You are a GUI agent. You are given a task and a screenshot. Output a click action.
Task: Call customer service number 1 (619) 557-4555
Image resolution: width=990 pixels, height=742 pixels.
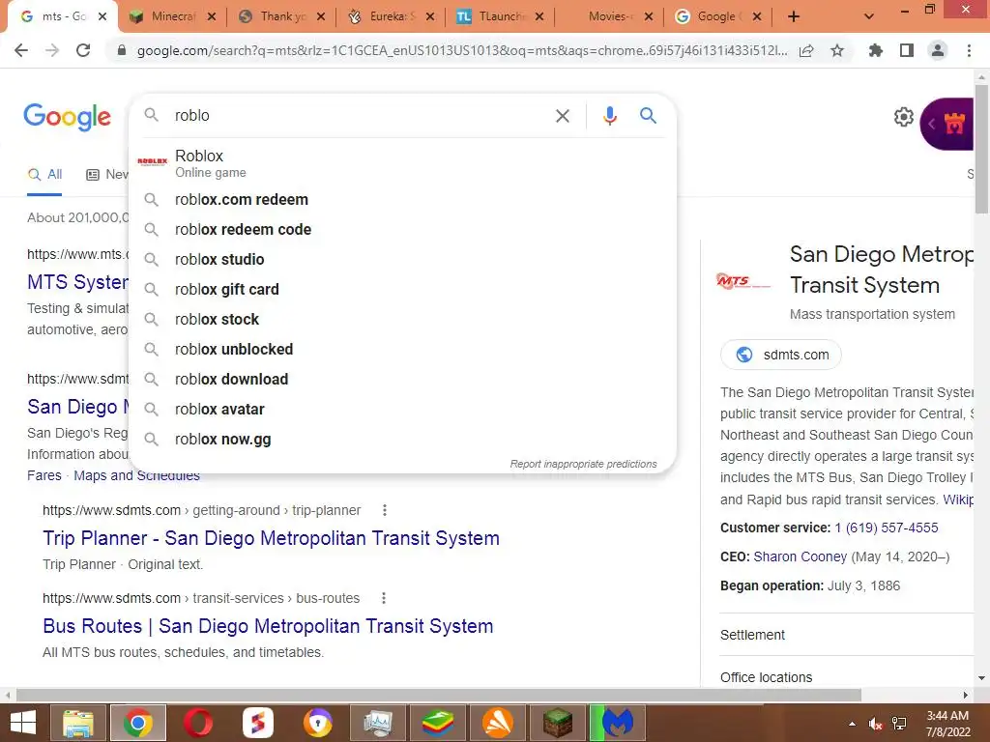[887, 528]
